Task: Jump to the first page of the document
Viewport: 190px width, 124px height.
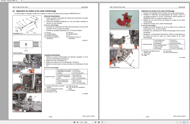Action: [74, 122]
